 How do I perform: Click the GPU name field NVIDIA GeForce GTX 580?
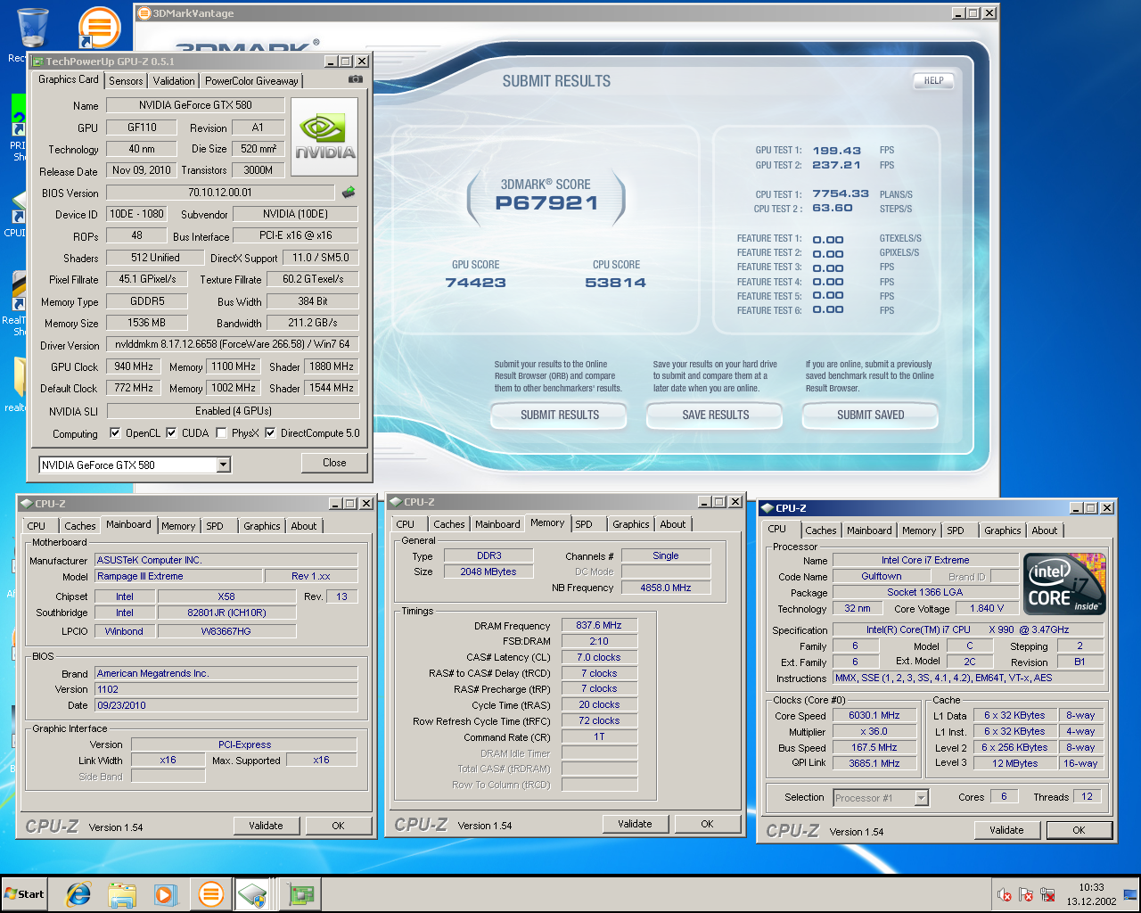click(195, 105)
